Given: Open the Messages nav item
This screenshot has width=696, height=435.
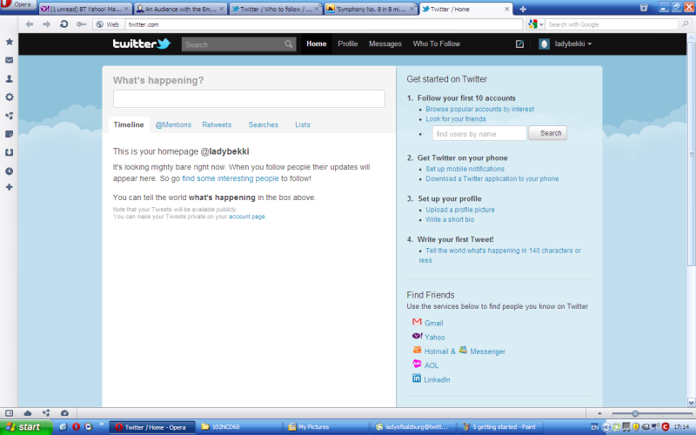Looking at the screenshot, I should (385, 43).
